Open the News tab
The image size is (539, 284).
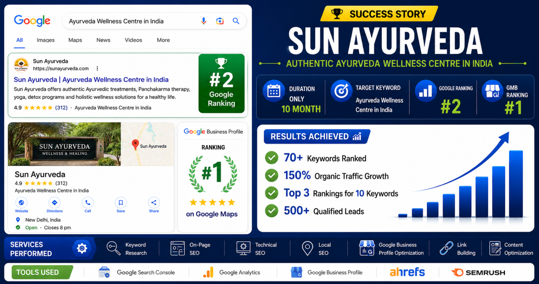tap(104, 40)
